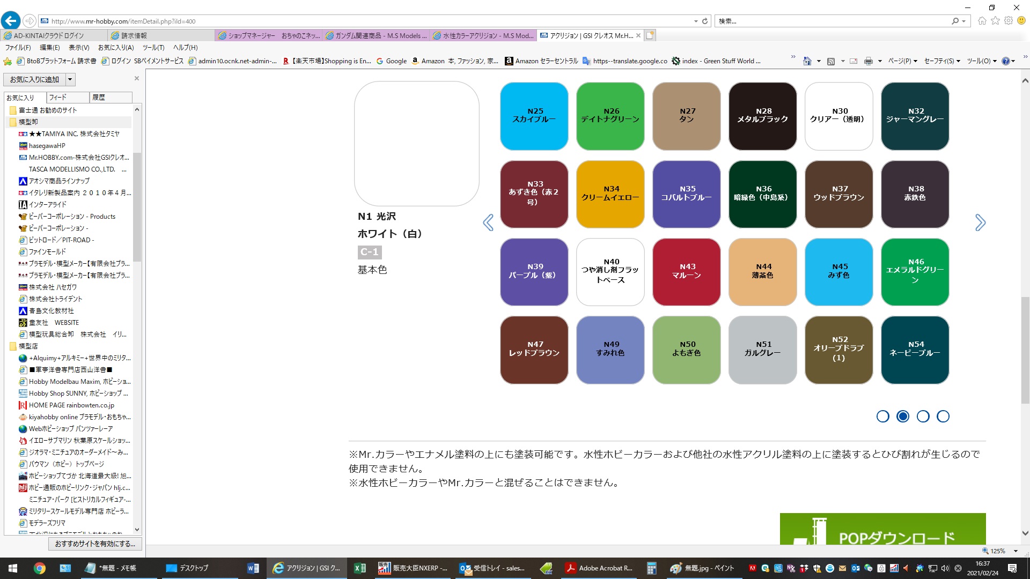Click the address bar refresh icon
This screenshot has width=1030, height=579.
[x=705, y=21]
